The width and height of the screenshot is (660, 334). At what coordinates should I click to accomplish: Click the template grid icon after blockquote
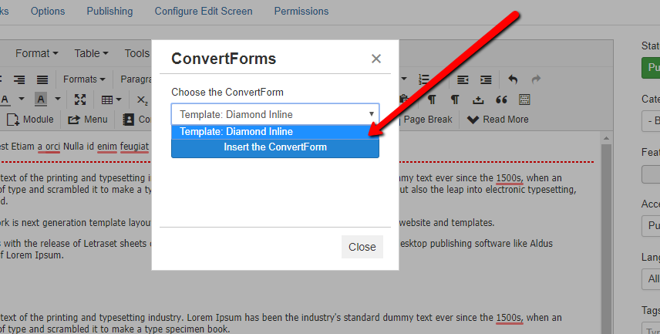tap(524, 100)
